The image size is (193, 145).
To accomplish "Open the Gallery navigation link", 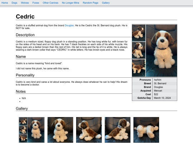I will [x=106, y=3].
